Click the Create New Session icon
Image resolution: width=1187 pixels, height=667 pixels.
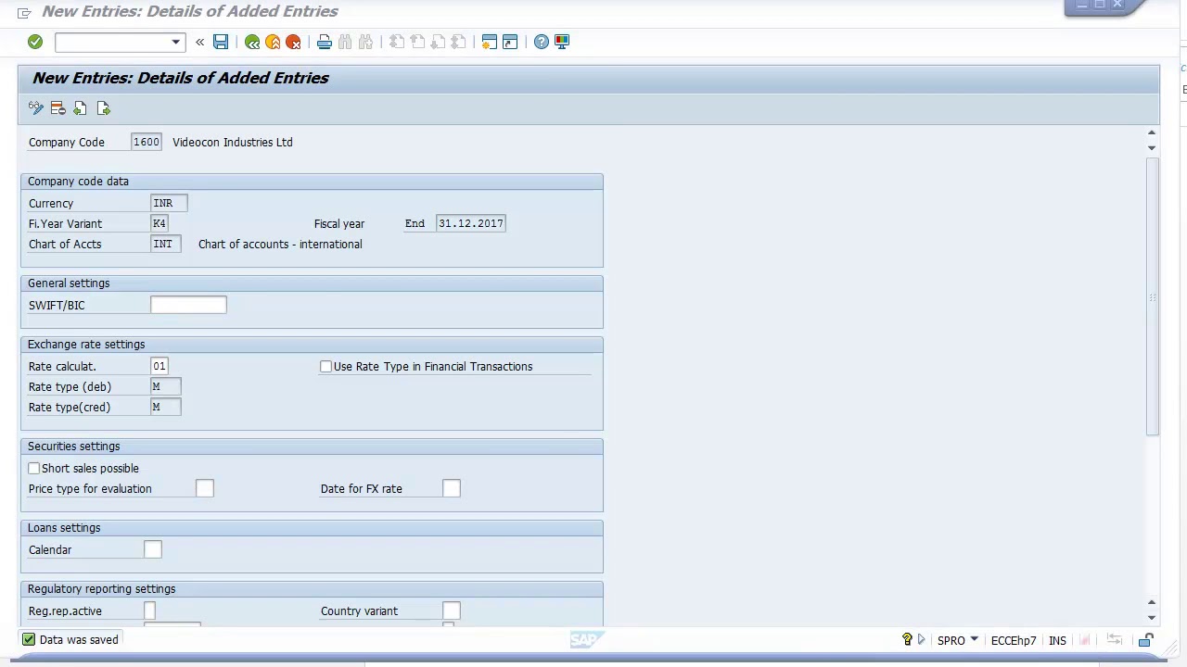point(490,42)
